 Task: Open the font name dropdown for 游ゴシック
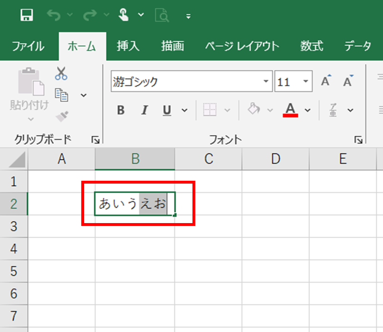click(267, 81)
